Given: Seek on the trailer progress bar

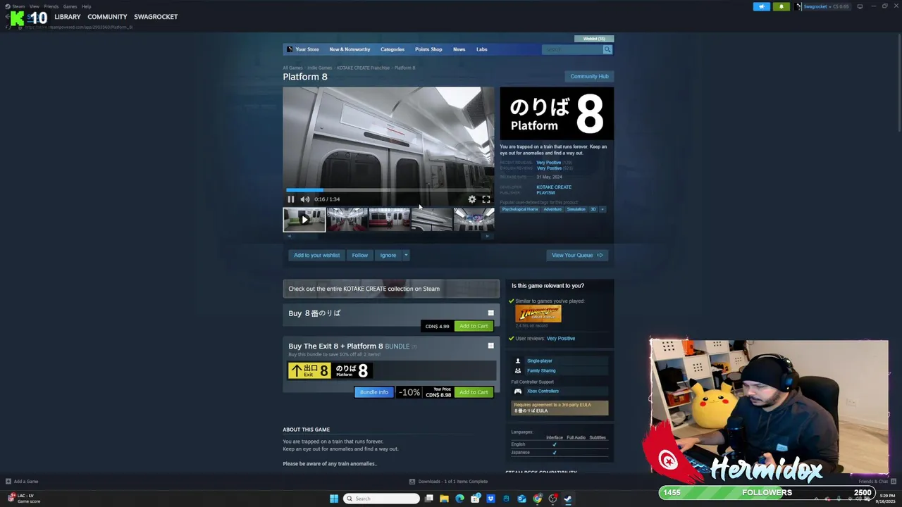Looking at the screenshot, I should click(388, 190).
